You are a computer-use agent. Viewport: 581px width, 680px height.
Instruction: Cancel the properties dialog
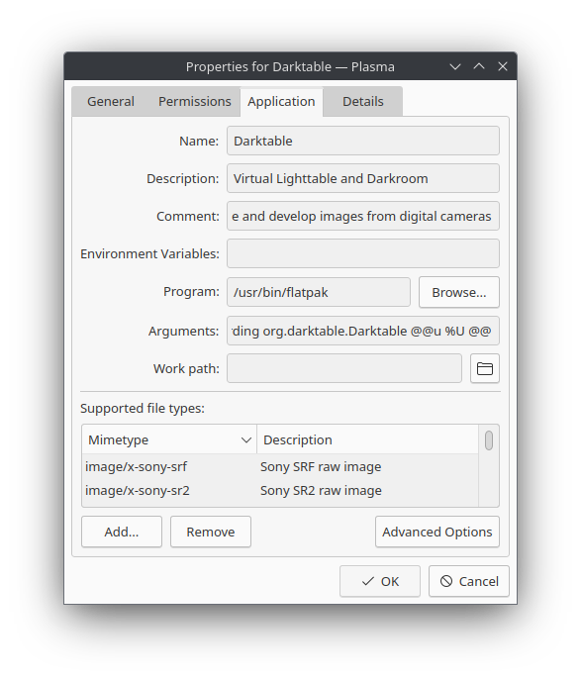469,582
